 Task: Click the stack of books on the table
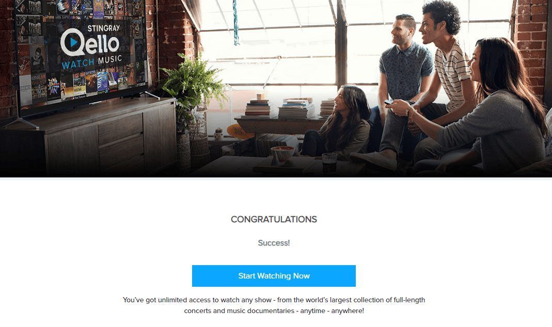296,108
